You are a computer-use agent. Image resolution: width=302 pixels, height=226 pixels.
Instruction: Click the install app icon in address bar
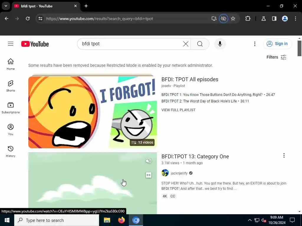214,19
